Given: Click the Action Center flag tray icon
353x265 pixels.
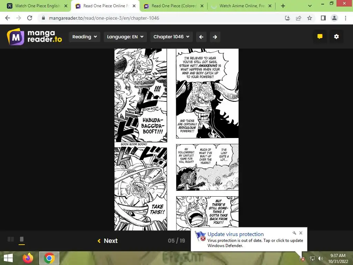Looking at the screenshot, I should coord(302,258).
